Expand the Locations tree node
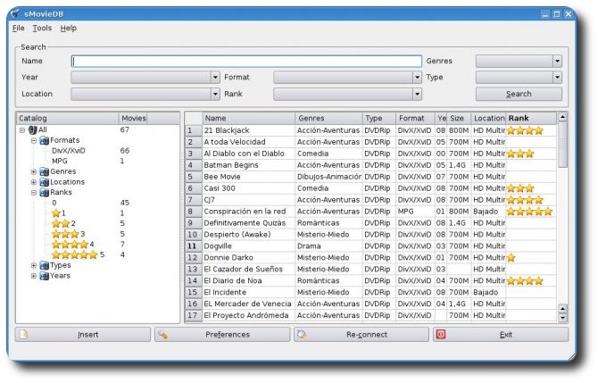Viewport: 598px width, 383px height. pyautogui.click(x=34, y=182)
